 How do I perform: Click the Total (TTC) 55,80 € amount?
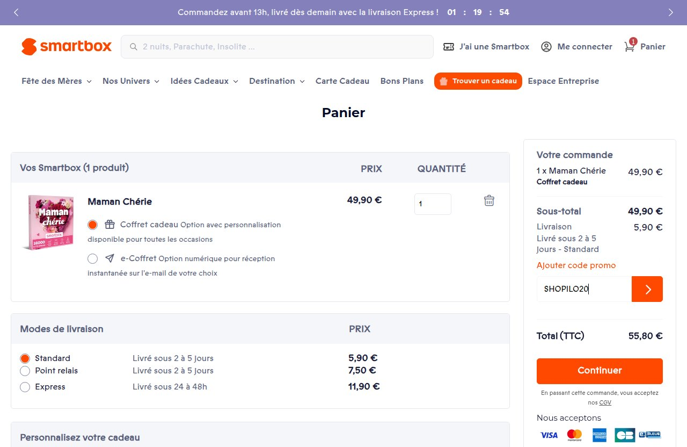646,336
